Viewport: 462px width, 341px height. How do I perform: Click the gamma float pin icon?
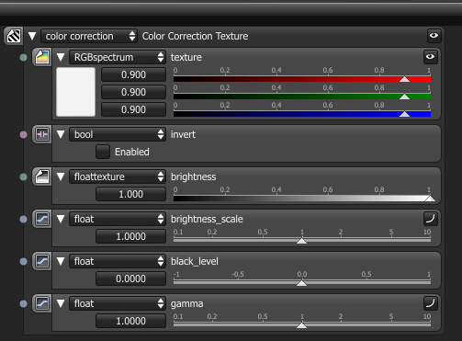[x=42, y=303]
